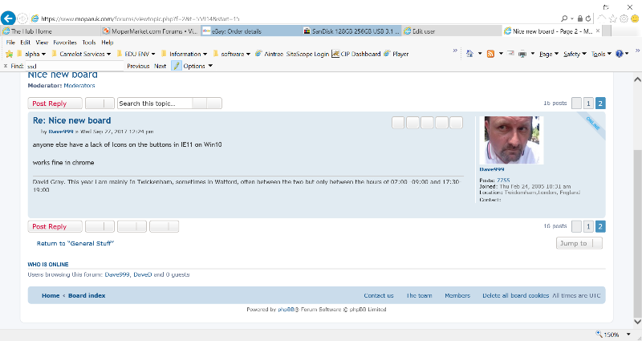Open the Favorites menu
Viewport: 642px width, 341px height.
[64, 42]
